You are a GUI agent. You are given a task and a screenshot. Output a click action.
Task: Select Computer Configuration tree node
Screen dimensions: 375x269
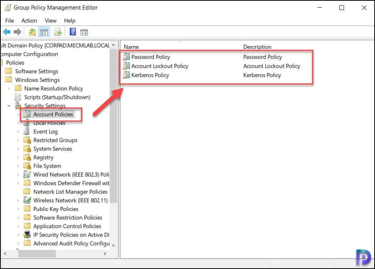(x=29, y=54)
